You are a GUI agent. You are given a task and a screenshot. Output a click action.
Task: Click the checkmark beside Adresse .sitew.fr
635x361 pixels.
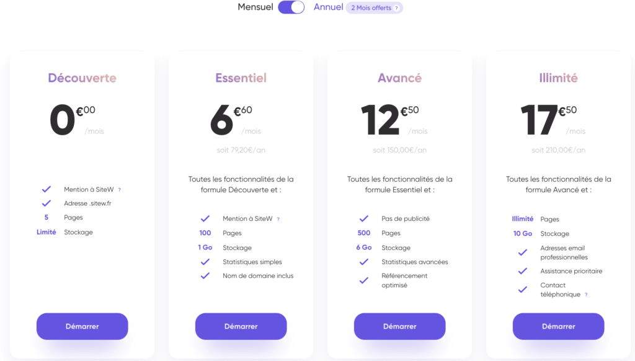click(x=47, y=203)
